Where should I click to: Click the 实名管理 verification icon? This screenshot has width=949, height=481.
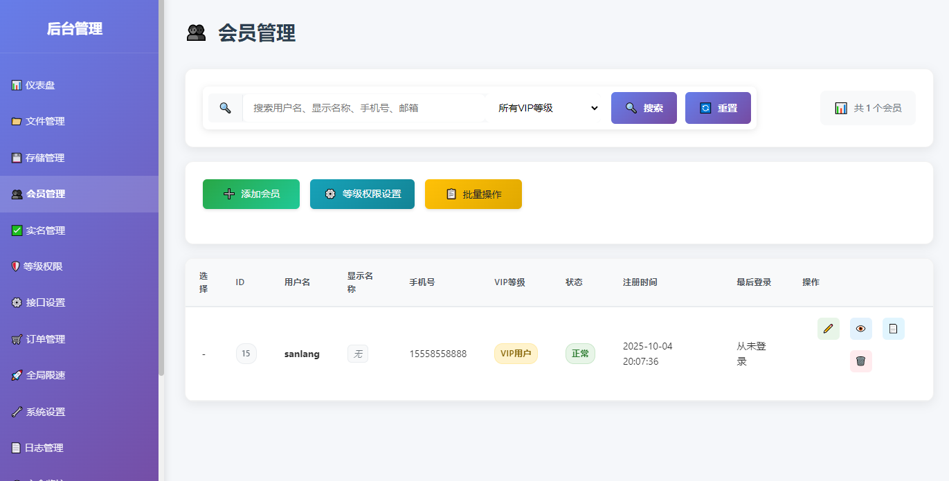pos(17,230)
